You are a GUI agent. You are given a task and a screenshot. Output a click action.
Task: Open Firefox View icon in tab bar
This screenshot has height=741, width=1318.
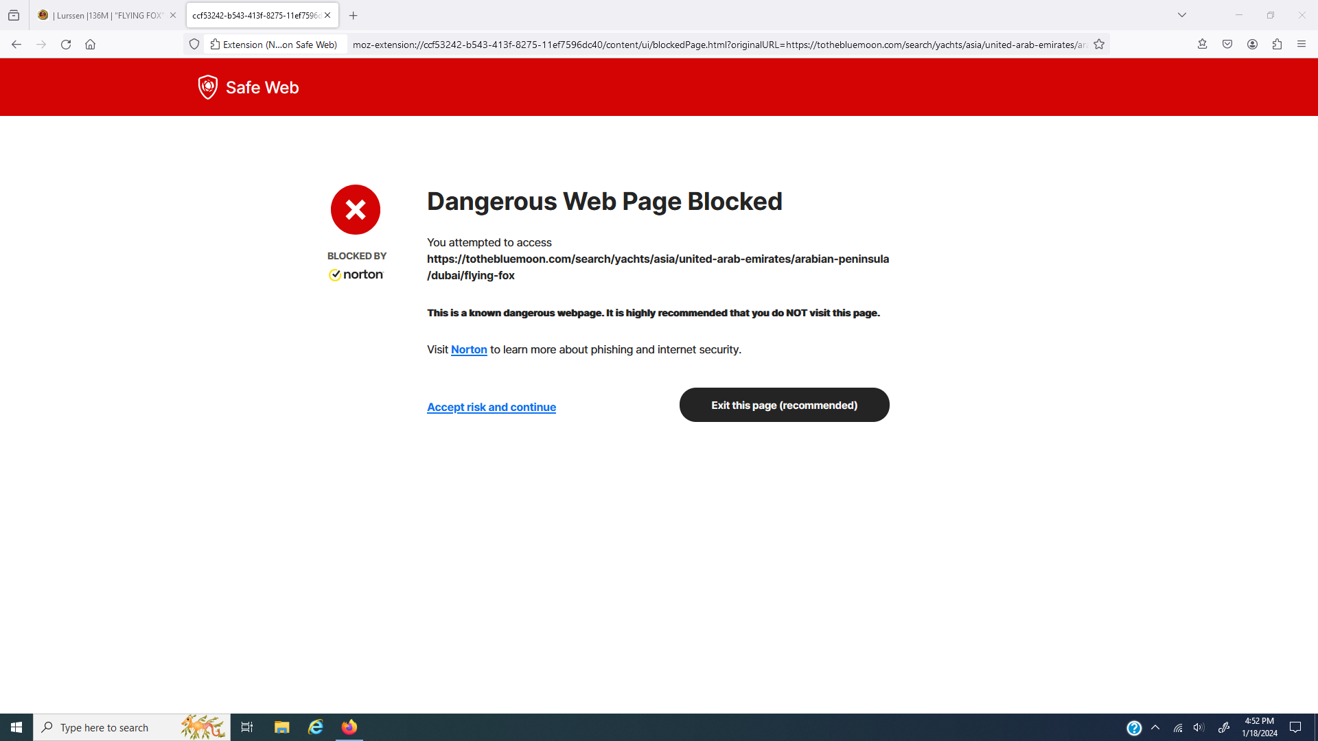pyautogui.click(x=14, y=15)
